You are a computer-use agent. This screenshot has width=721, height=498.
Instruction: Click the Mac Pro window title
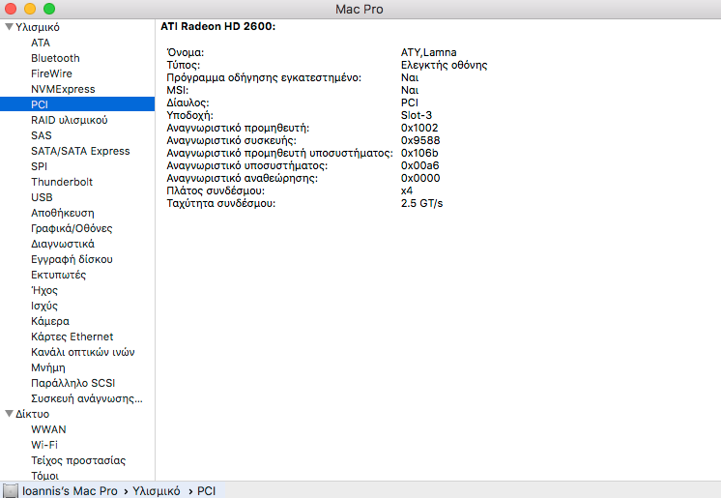[x=360, y=10]
